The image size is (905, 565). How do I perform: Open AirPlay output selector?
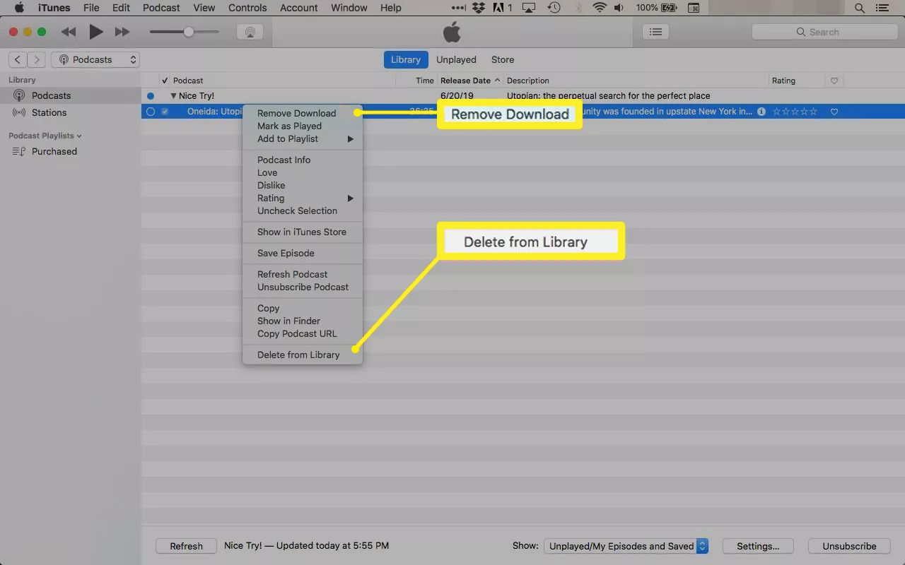click(x=250, y=32)
